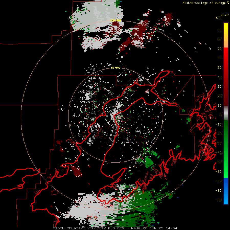The image size is (230, 230).
Task: Click the [KT] units label
Action: tap(218, 18)
